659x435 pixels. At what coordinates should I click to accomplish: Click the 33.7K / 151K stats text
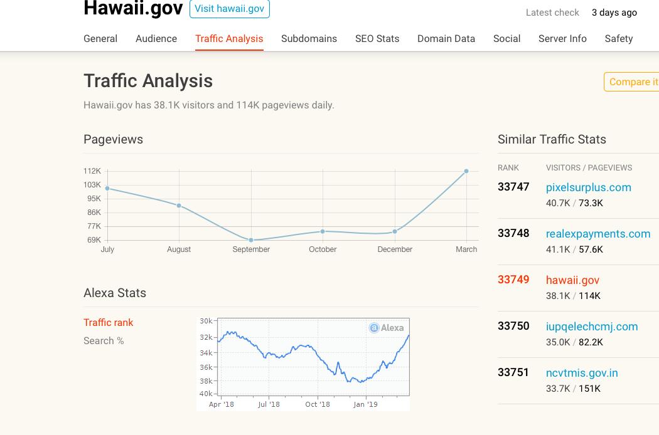(573, 389)
